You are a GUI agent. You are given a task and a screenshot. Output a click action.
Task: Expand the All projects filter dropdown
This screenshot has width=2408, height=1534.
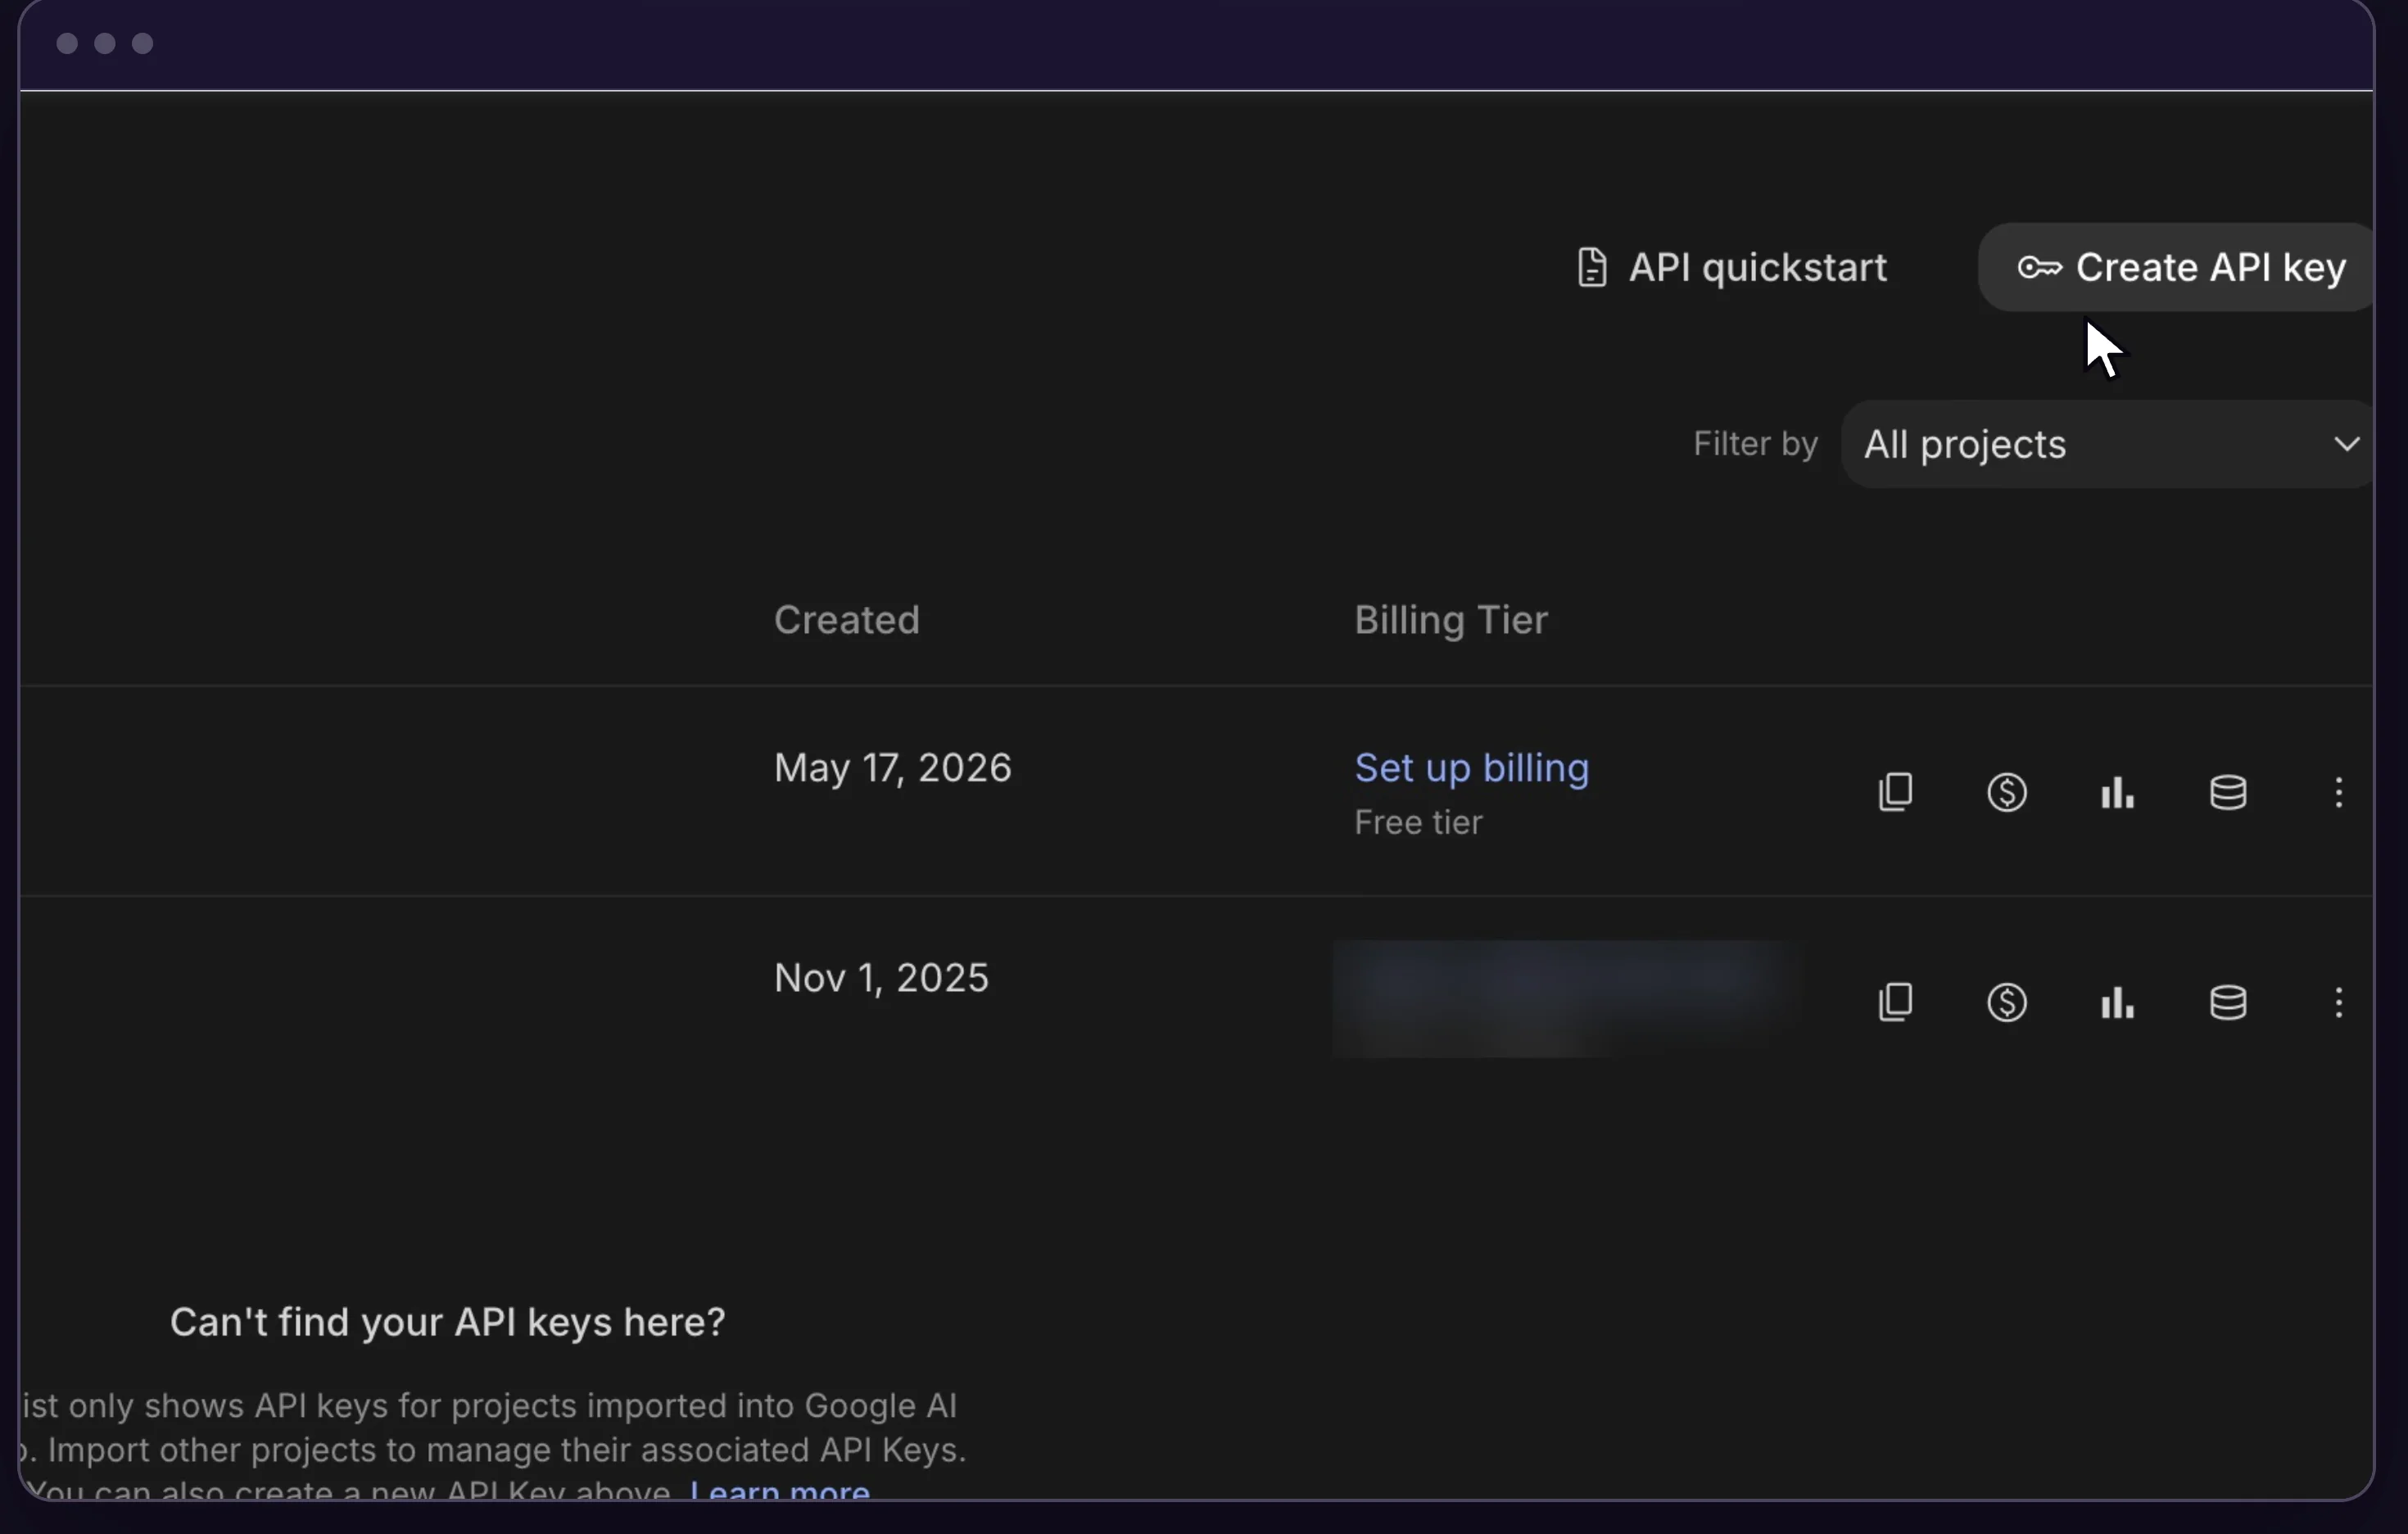[x=2108, y=444]
